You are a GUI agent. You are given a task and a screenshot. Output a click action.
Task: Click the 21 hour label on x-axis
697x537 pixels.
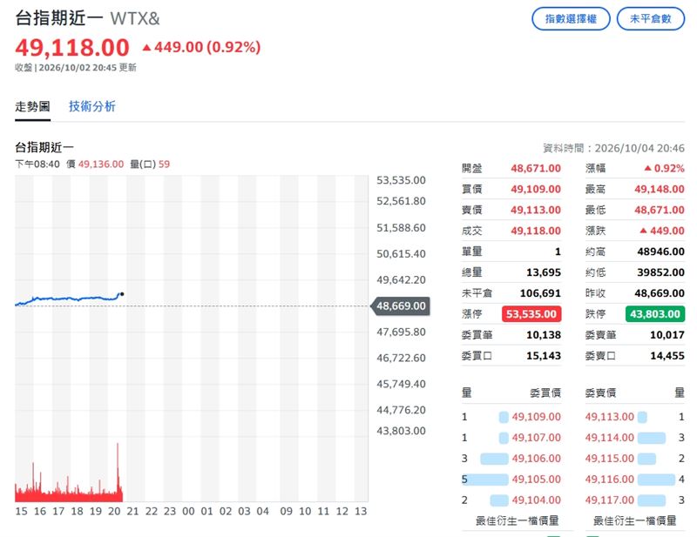pyautogui.click(x=132, y=512)
